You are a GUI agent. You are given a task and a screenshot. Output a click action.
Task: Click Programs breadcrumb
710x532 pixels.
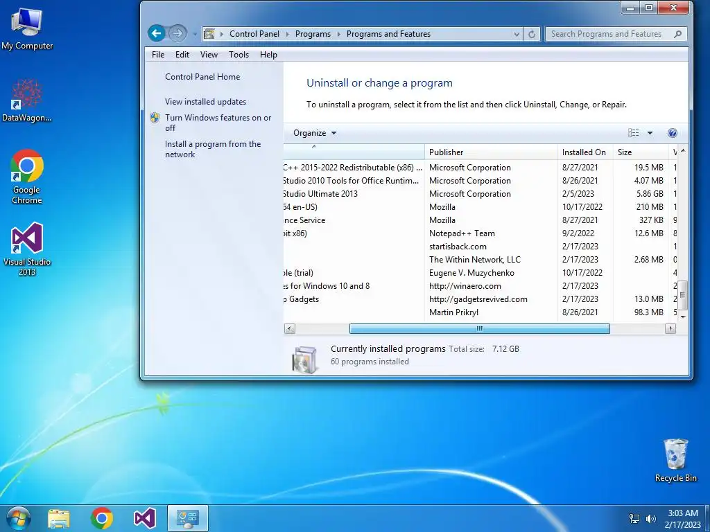coord(313,34)
